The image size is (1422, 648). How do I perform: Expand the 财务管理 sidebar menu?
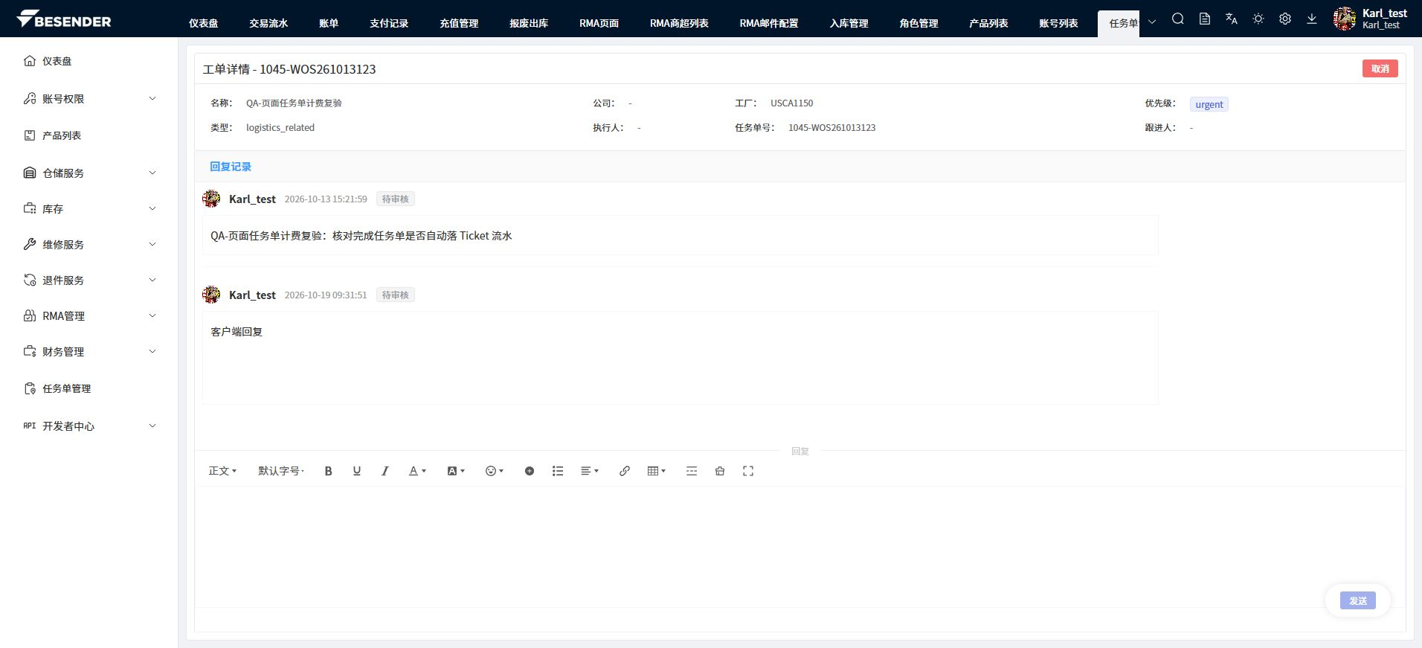pos(89,352)
